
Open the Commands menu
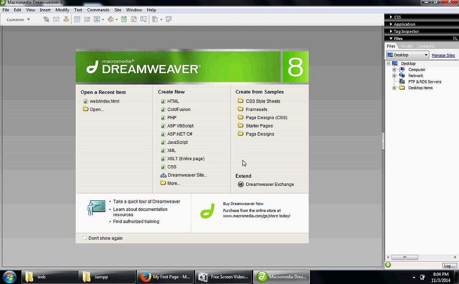(x=98, y=10)
